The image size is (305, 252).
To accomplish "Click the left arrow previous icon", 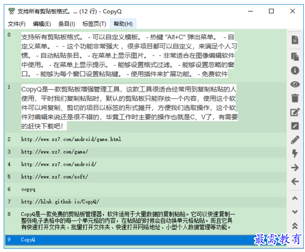I will [x=295, y=181].
